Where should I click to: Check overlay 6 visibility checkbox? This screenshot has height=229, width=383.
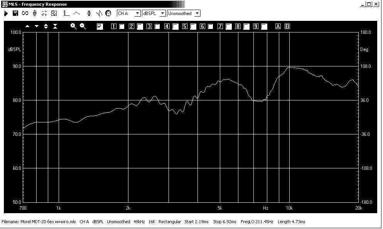211,26
